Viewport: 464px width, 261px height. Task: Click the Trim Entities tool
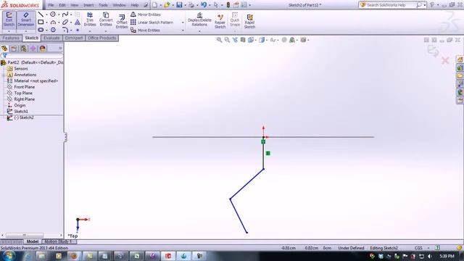click(90, 20)
